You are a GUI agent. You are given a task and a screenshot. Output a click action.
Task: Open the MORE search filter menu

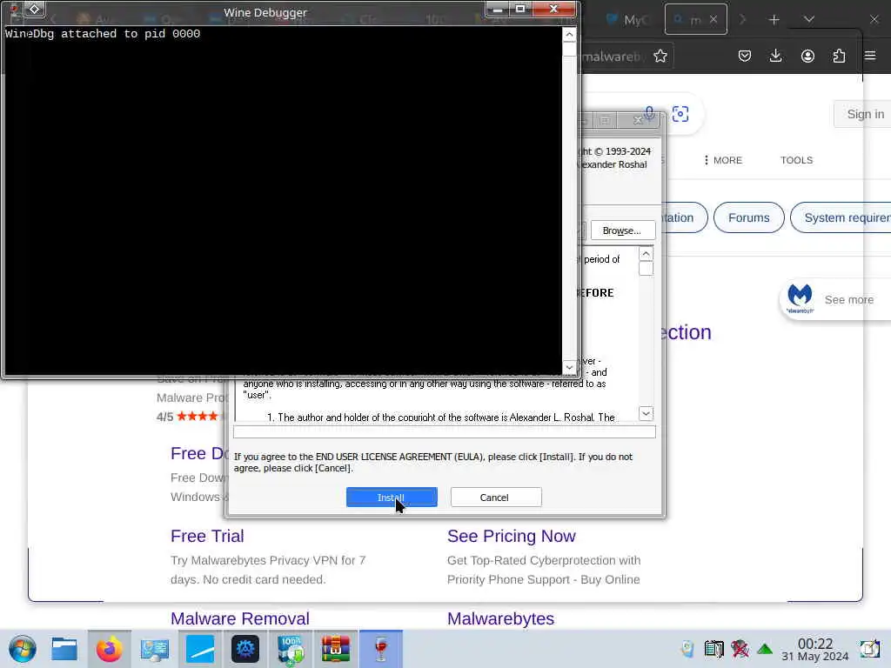(723, 160)
